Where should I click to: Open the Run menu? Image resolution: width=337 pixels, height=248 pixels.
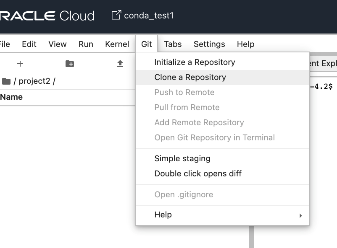pyautogui.click(x=86, y=44)
